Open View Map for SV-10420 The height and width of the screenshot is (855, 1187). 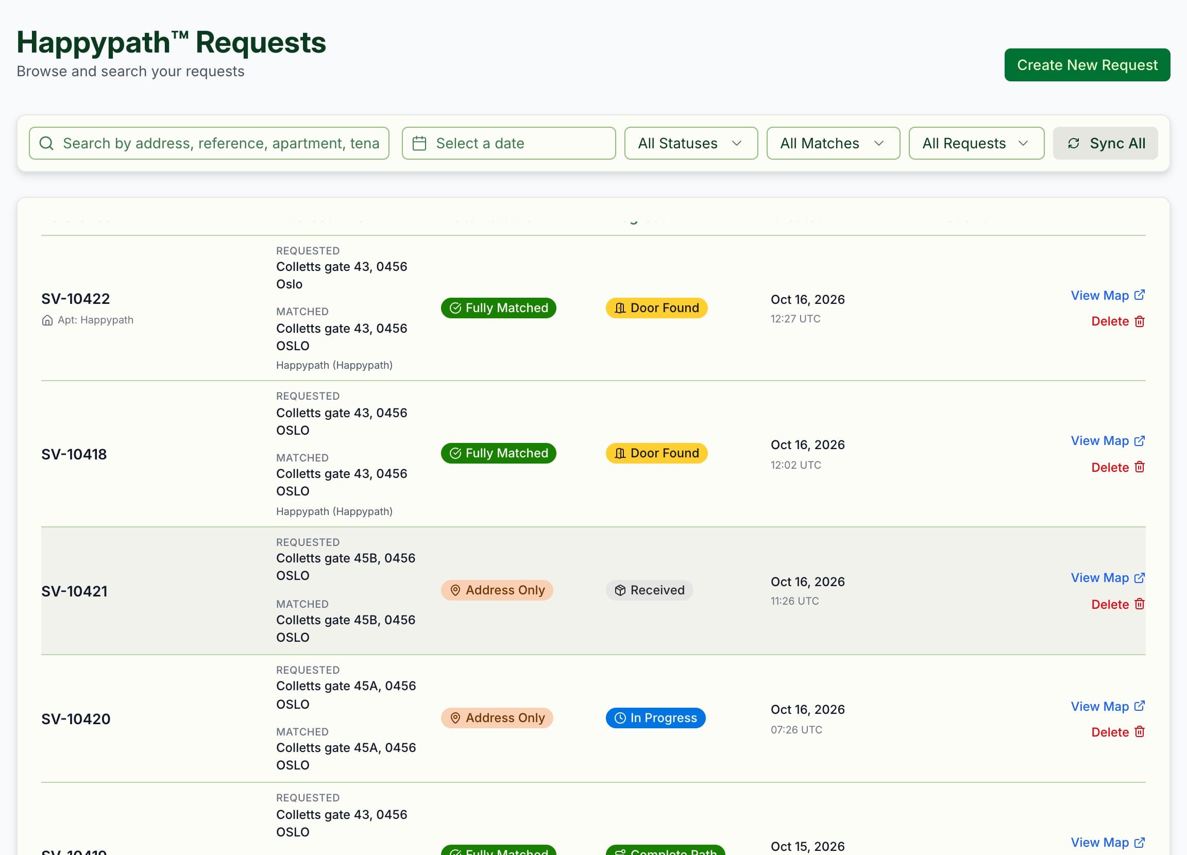1108,706
